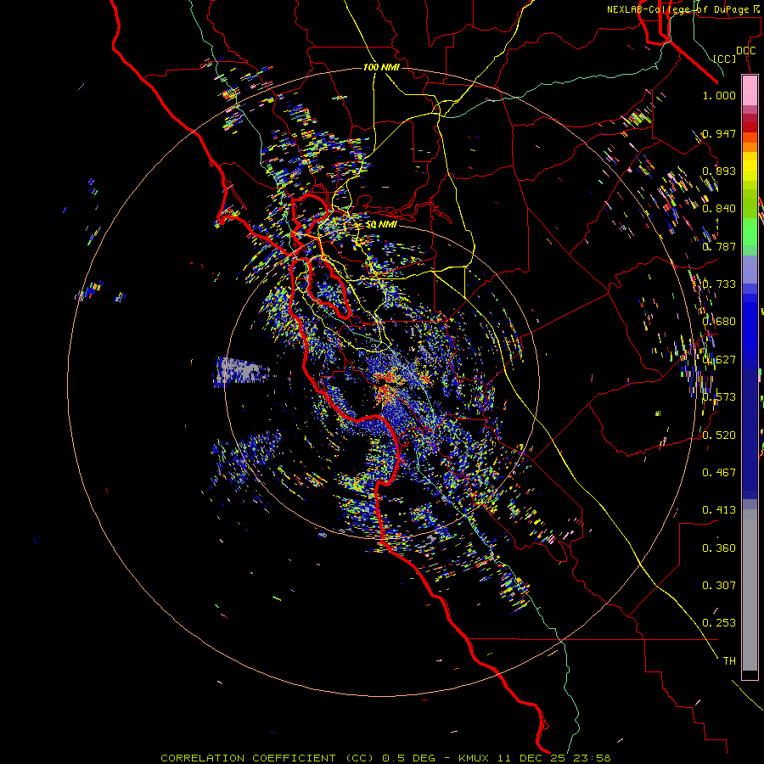This screenshot has width=764, height=764.
Task: Click the [CC] product label near the legend
Action: pyautogui.click(x=725, y=59)
